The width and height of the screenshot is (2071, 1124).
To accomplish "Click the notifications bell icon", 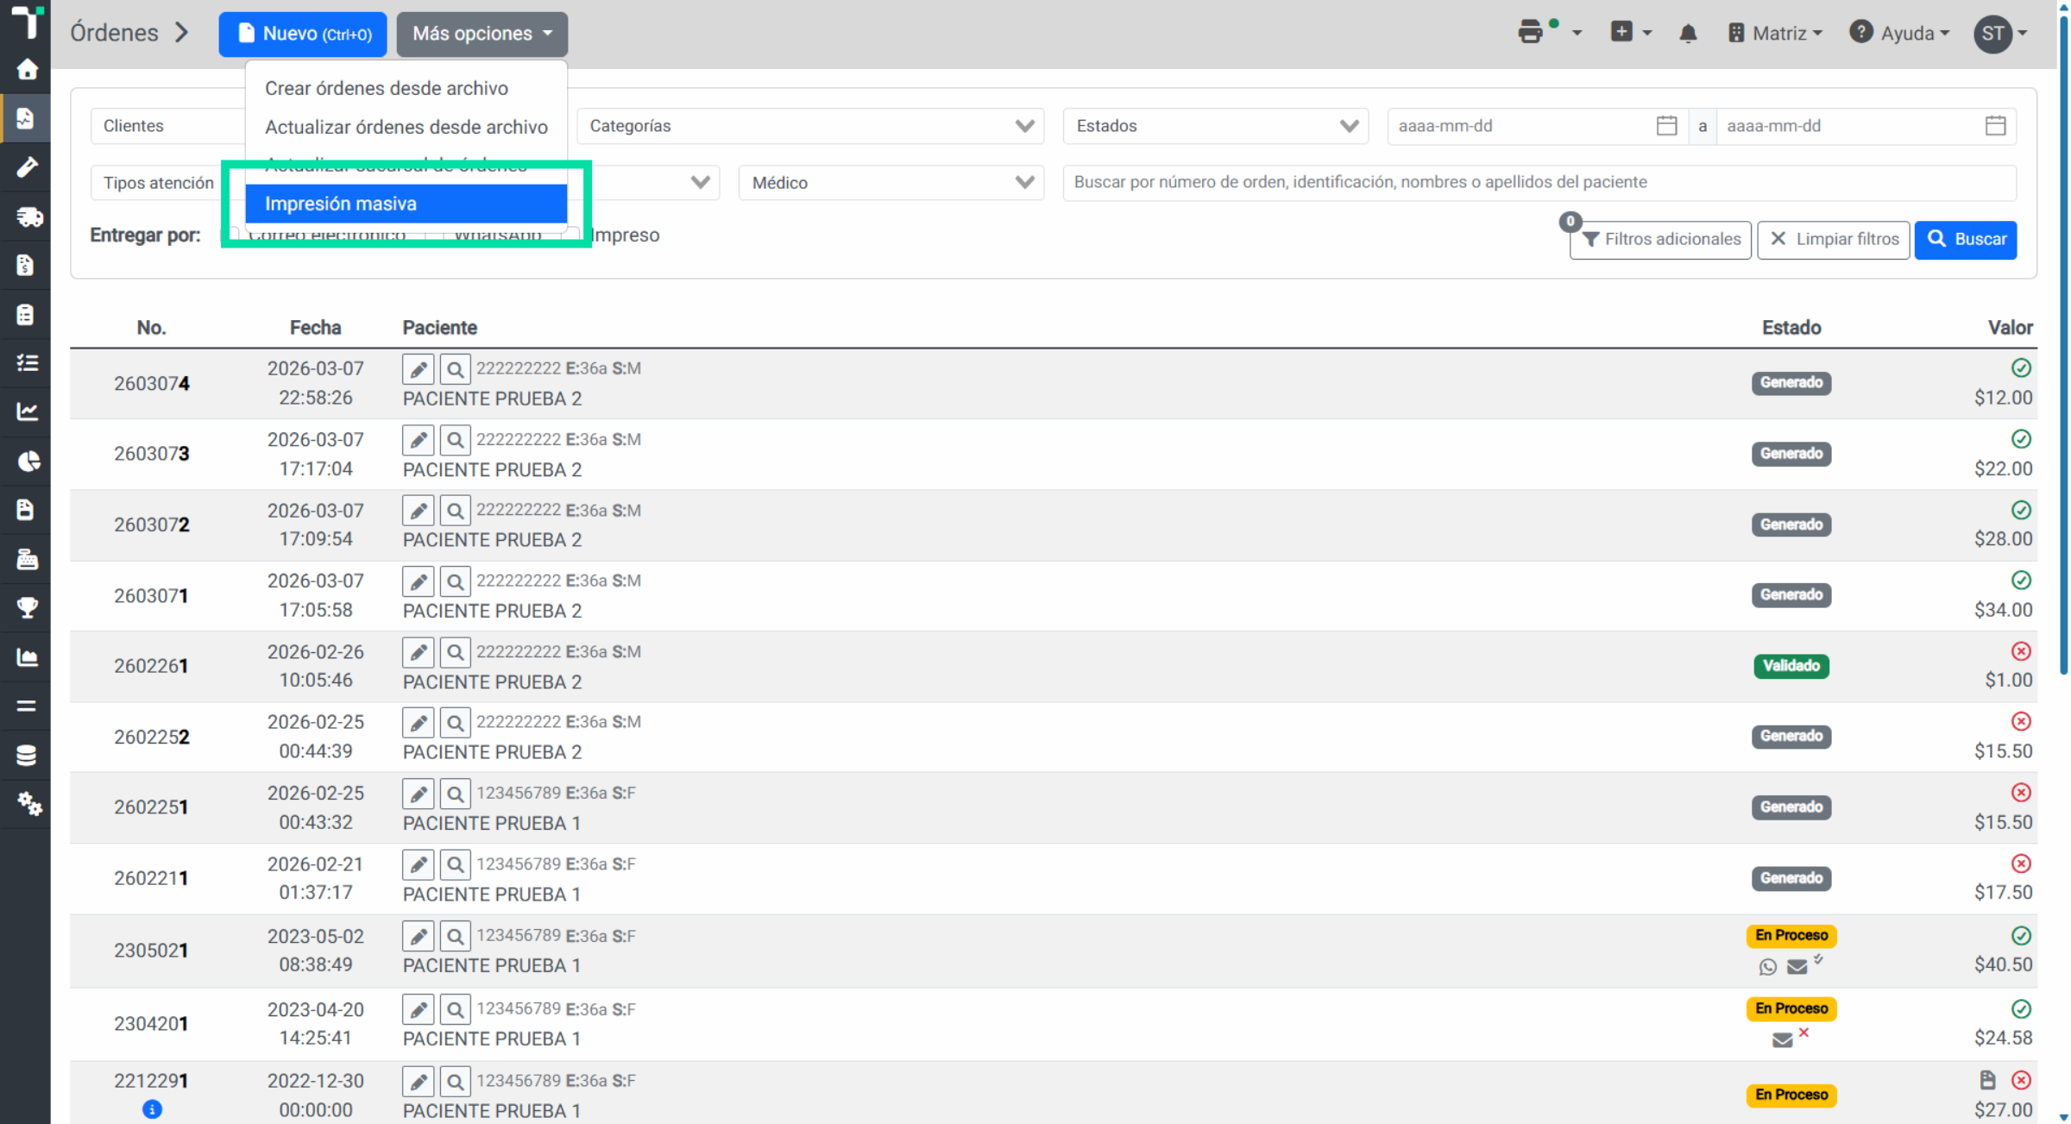I will pyautogui.click(x=1688, y=34).
